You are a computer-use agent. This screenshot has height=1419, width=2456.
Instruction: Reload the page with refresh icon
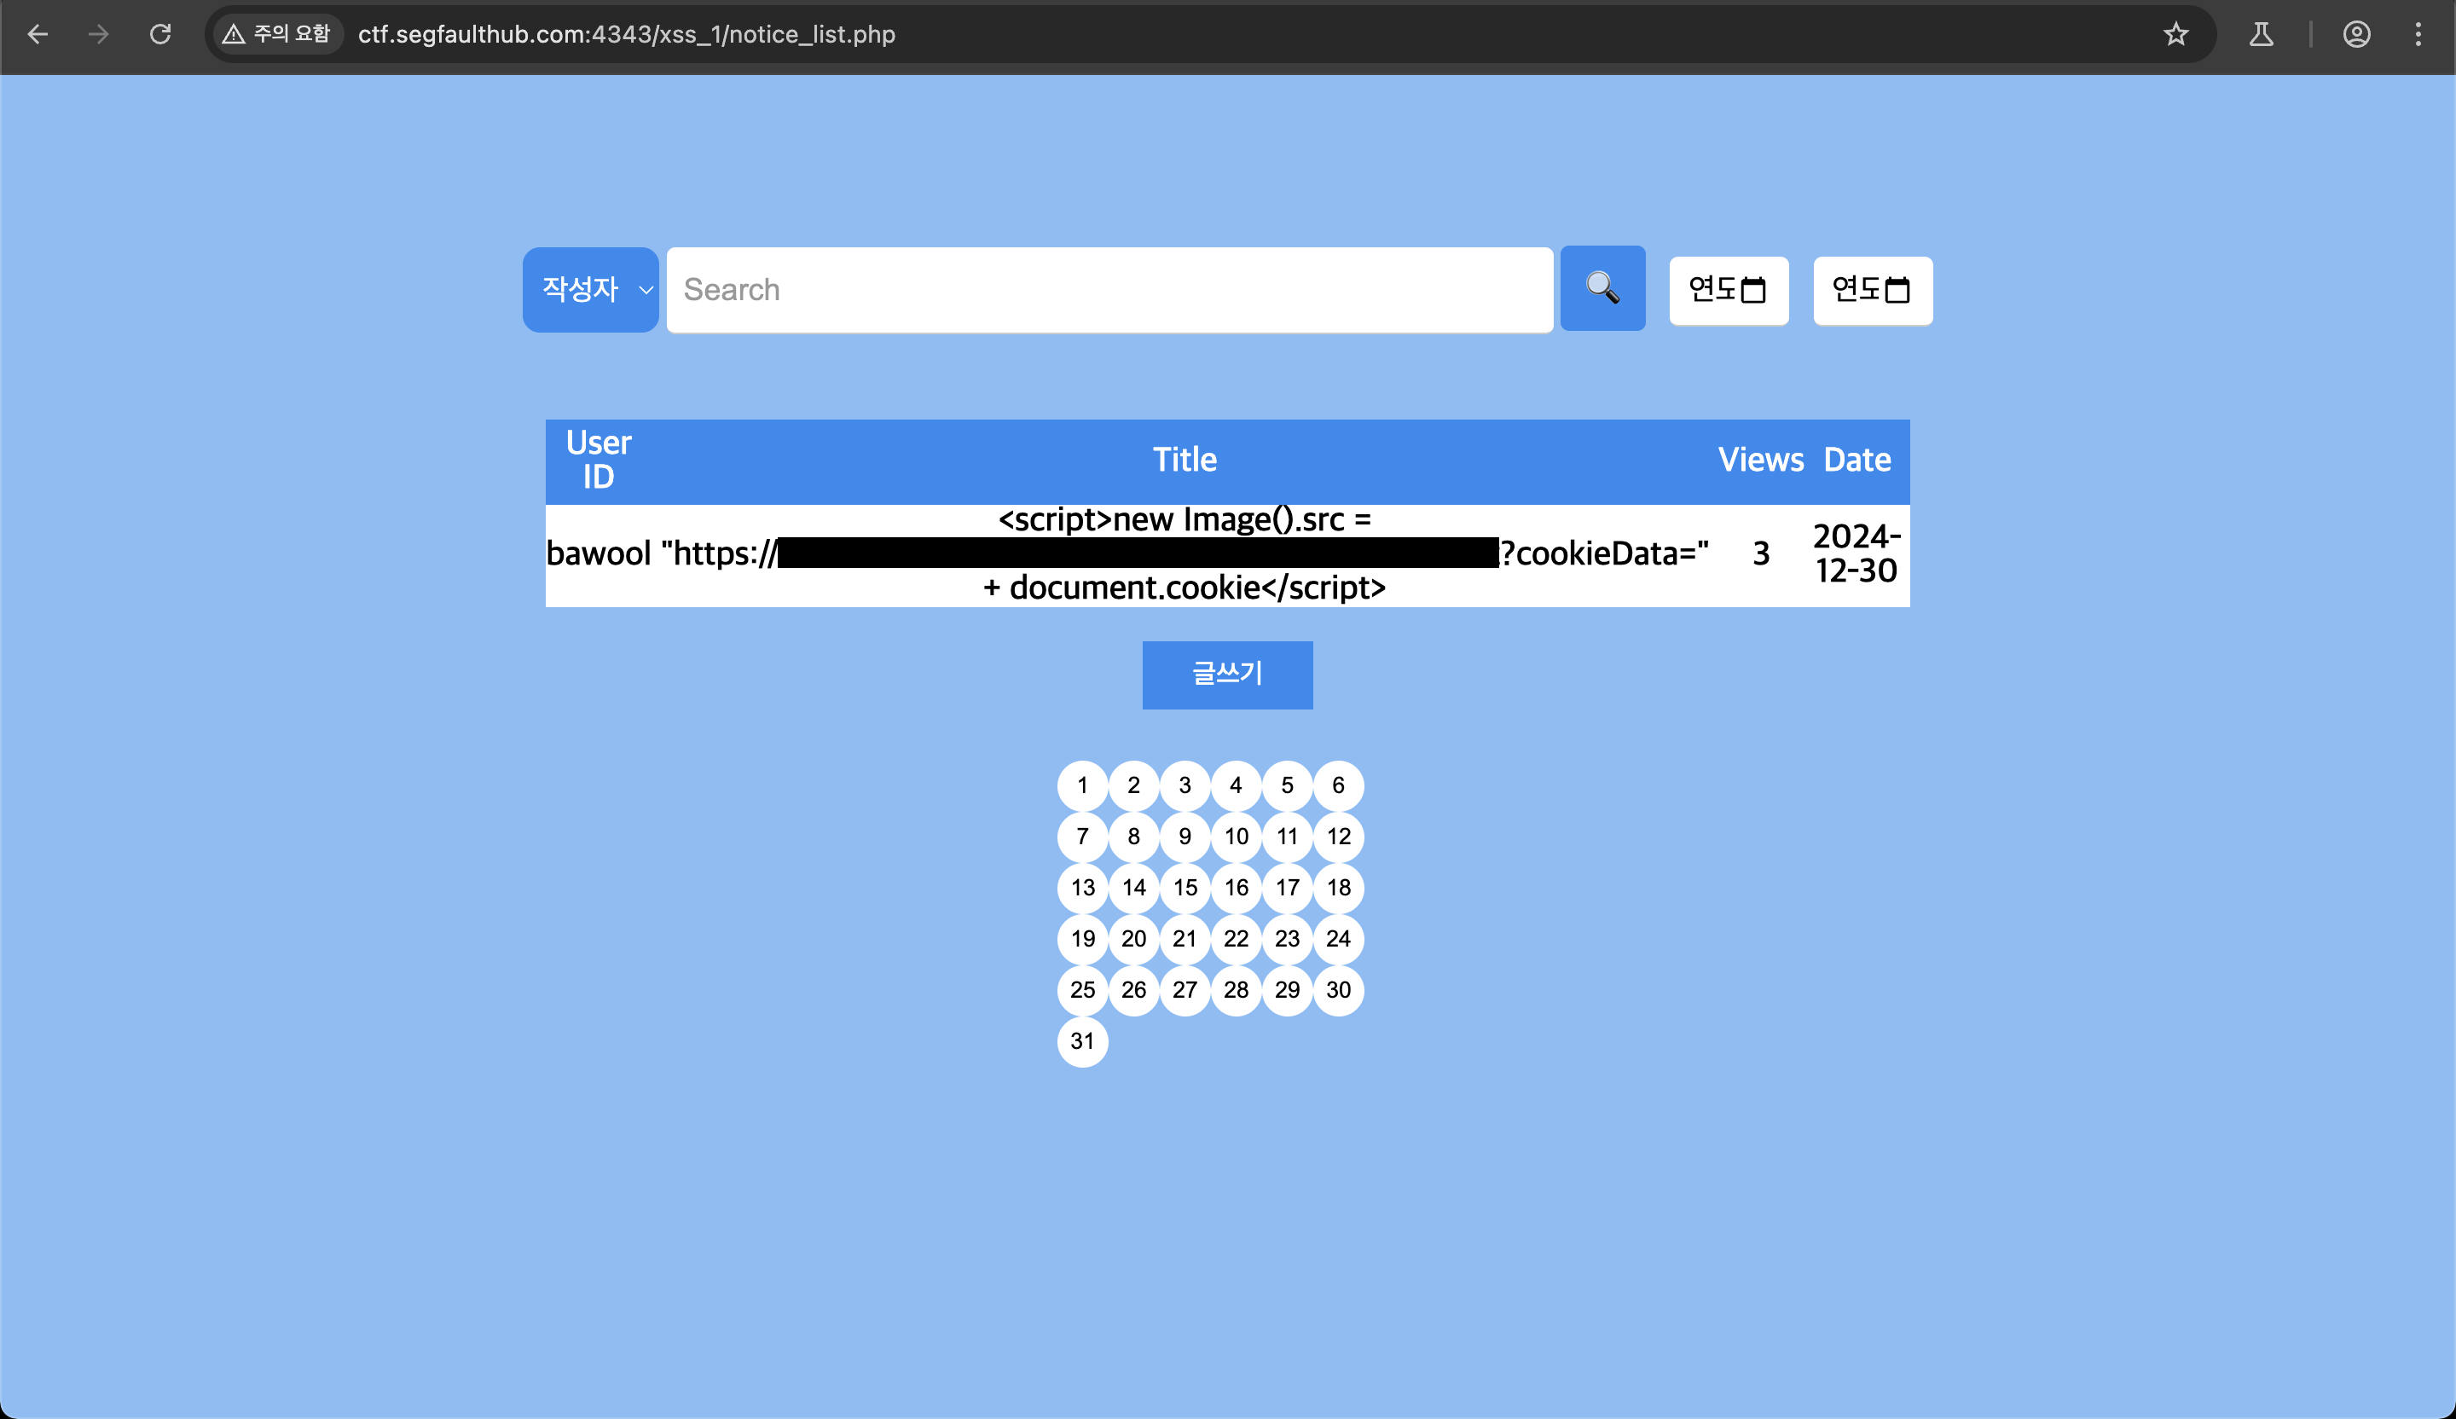coord(161,35)
